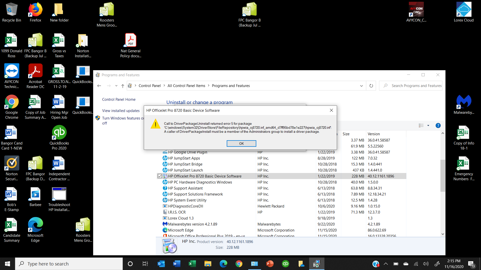Click the refresh button in the address bar

(371, 86)
